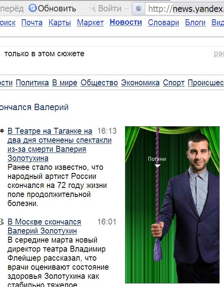Click the globe icon in address bar
Viewport: 224px width, 287px height.
click(138, 8)
